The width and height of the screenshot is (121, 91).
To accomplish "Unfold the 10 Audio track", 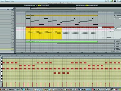I will (115, 42).
